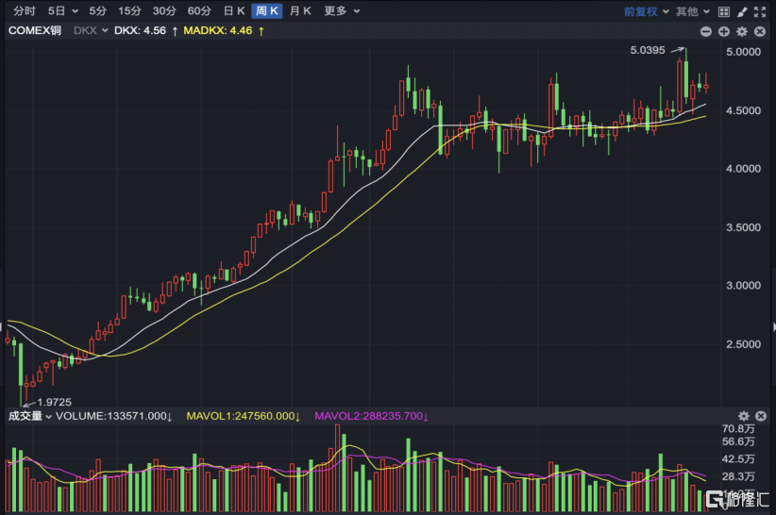The image size is (776, 515).
Task: Select the 60分 interval tab
Action: [199, 11]
